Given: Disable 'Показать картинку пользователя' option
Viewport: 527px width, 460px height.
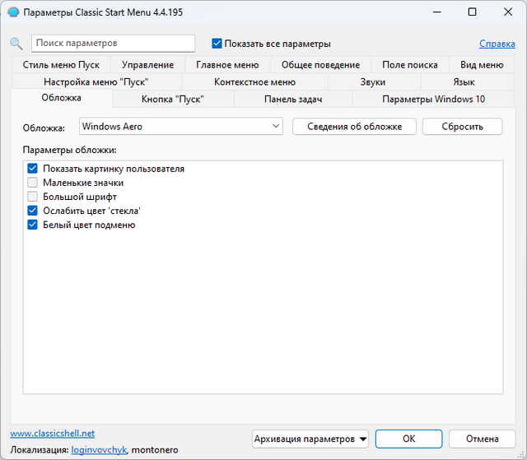Looking at the screenshot, I should [x=33, y=169].
